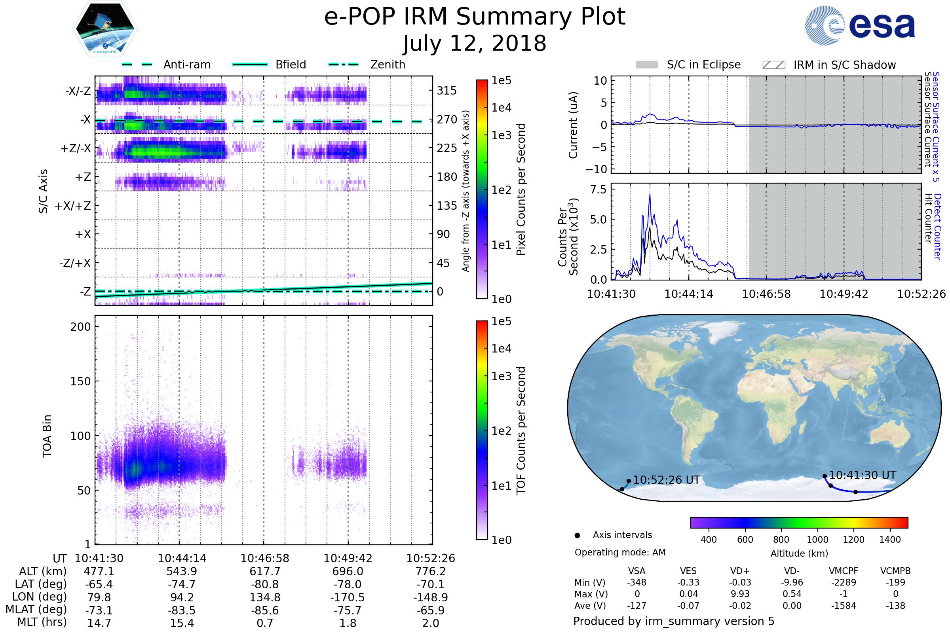Click the hatched IRM in S/C Shadow patch

pyautogui.click(x=773, y=65)
